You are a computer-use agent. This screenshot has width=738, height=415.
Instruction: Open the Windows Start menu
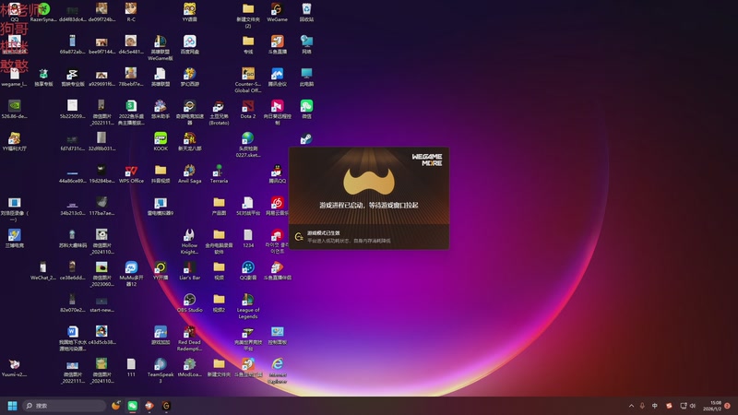click(x=12, y=406)
